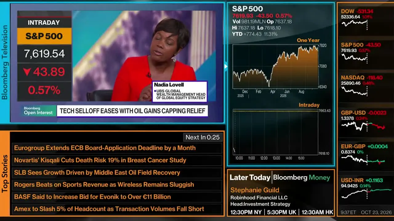This screenshot has height=221, width=394.
Task: Click the Robinhood Financial LLC text
Action: 259,198
